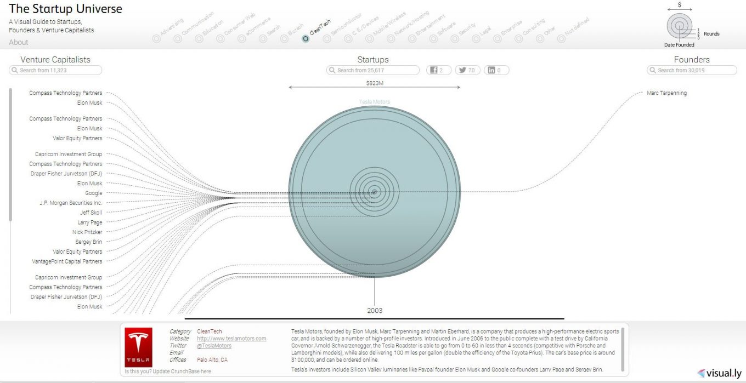
Task: Choose the C.E./Devices category filter
Action: [x=348, y=39]
